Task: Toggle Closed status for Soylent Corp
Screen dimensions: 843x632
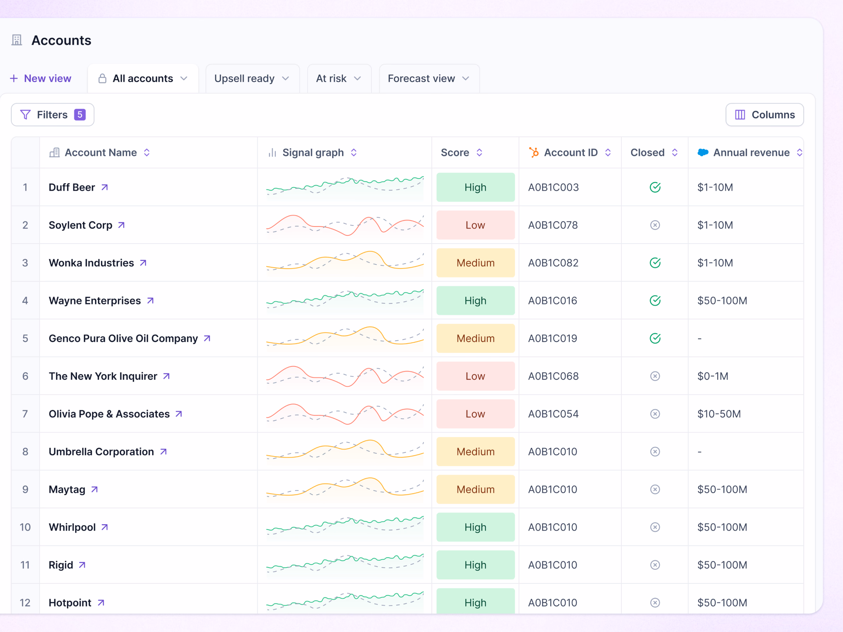Action: (x=655, y=225)
